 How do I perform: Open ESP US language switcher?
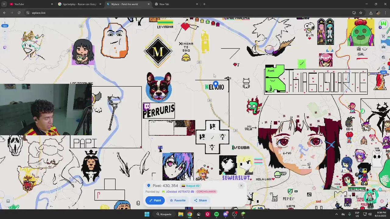(357, 214)
